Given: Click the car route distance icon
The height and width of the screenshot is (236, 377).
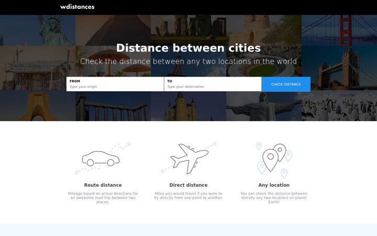Looking at the screenshot, I should pos(103,158).
